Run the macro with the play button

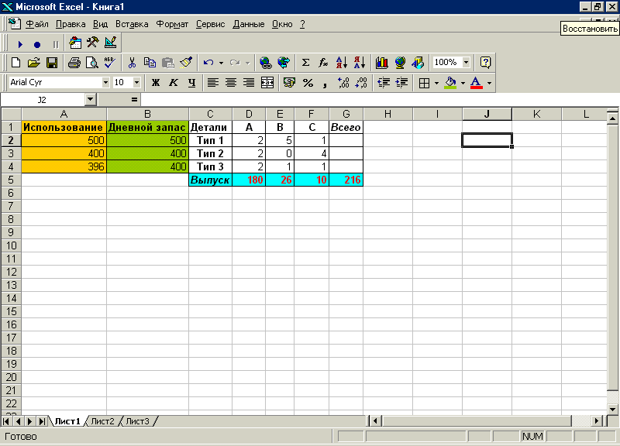pos(20,45)
